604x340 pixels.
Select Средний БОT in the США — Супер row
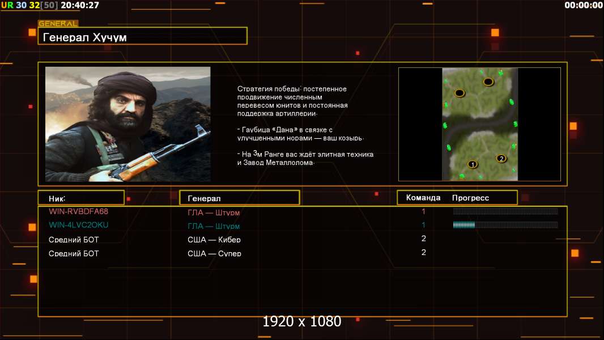74,253
